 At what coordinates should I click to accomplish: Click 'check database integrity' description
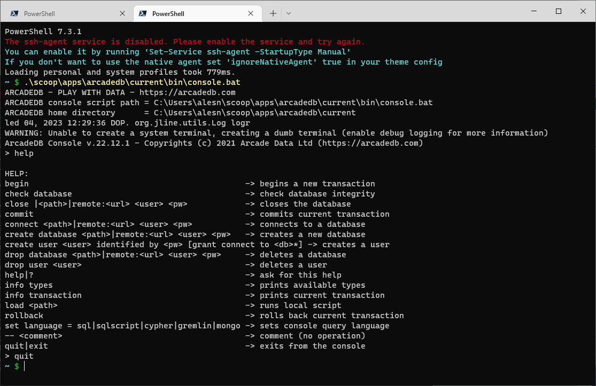tap(317, 194)
